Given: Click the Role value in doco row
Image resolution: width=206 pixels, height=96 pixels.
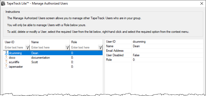Looking at the screenshot, I should pyautogui.click(x=72, y=58).
